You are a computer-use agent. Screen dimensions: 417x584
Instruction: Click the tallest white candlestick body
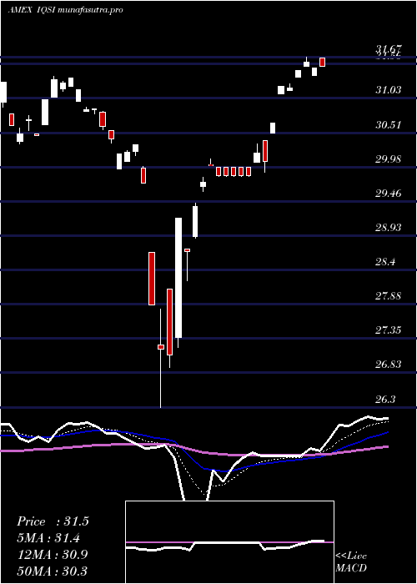[178, 278]
